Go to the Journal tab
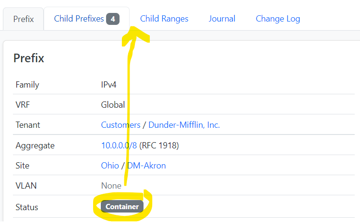360x224 pixels. (x=222, y=19)
